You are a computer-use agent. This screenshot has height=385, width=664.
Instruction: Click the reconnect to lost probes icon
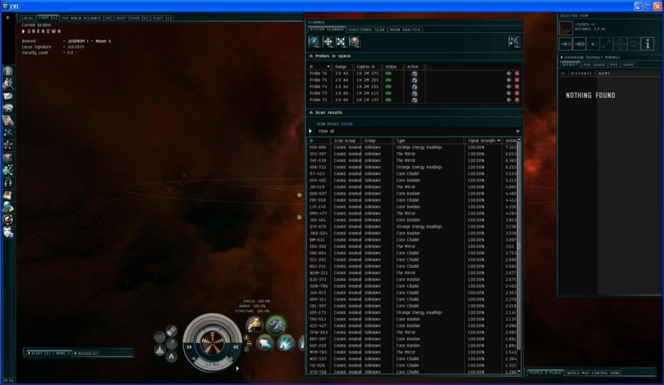coord(341,42)
